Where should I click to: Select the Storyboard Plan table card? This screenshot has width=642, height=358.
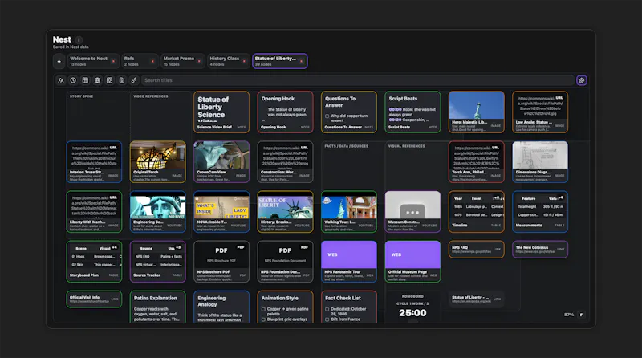(x=94, y=262)
